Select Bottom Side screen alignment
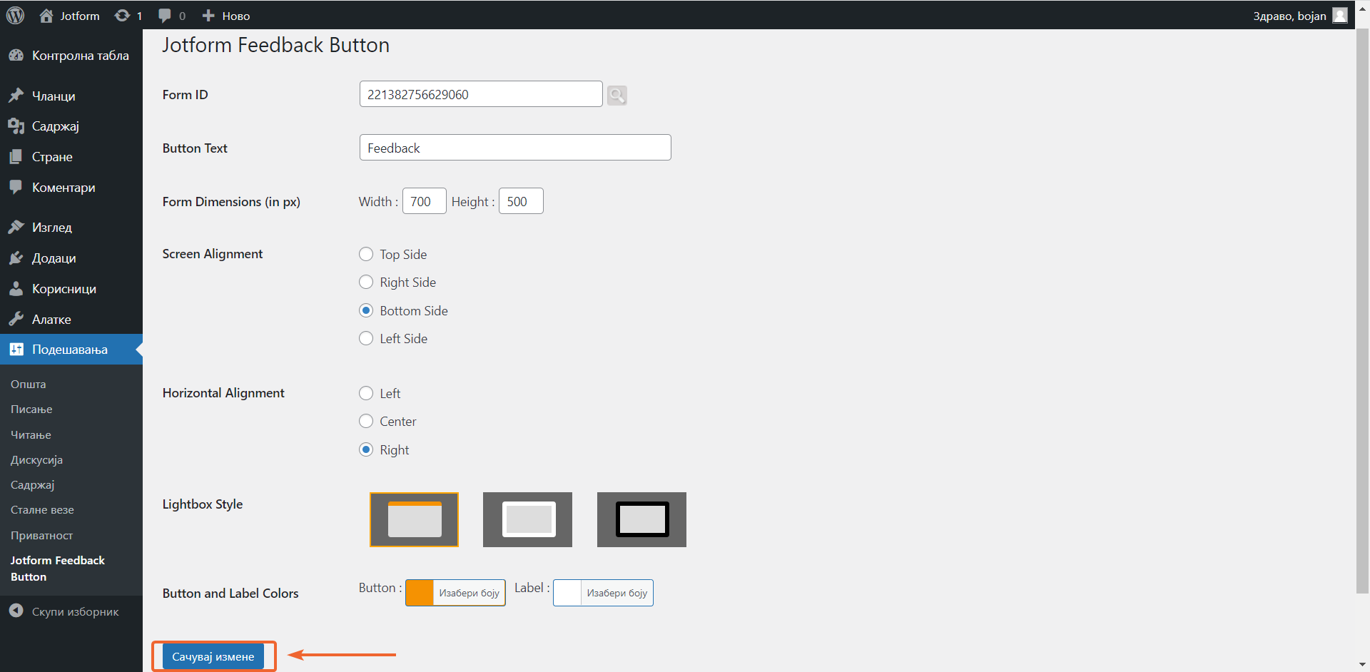Image resolution: width=1370 pixels, height=672 pixels. click(366, 310)
